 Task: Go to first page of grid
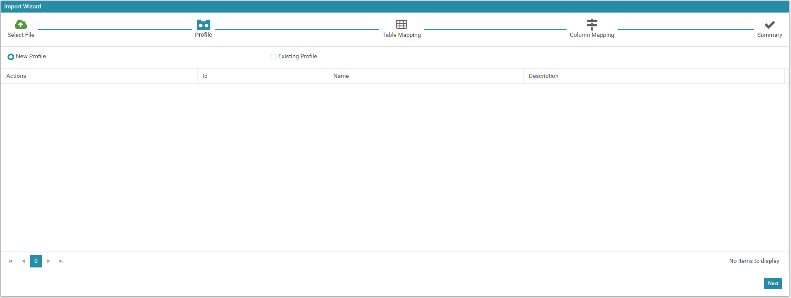click(11, 261)
